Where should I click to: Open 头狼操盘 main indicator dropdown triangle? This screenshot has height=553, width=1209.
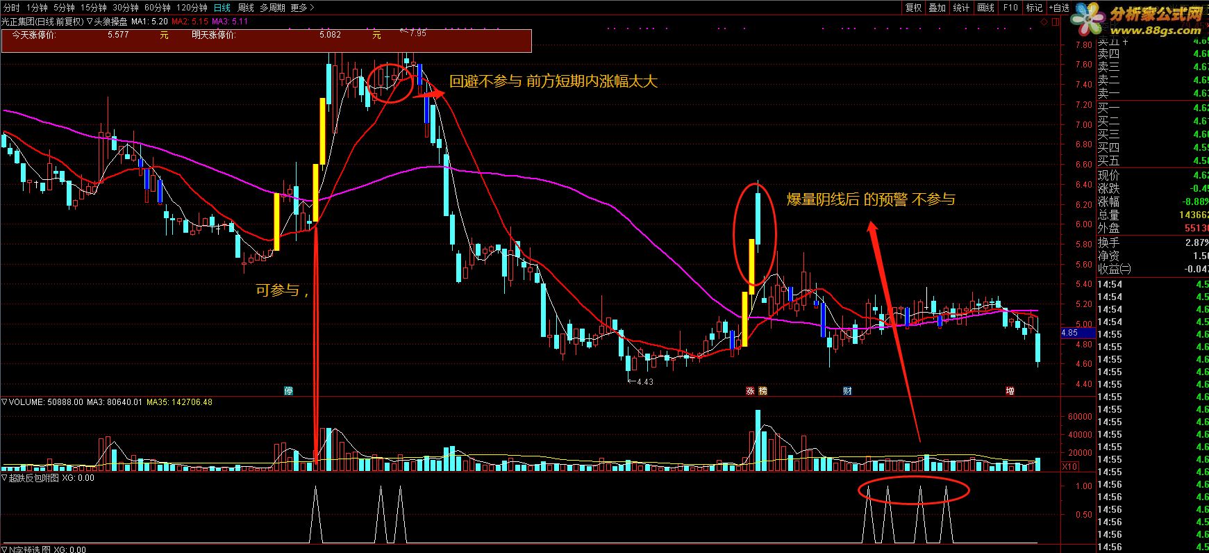point(90,22)
